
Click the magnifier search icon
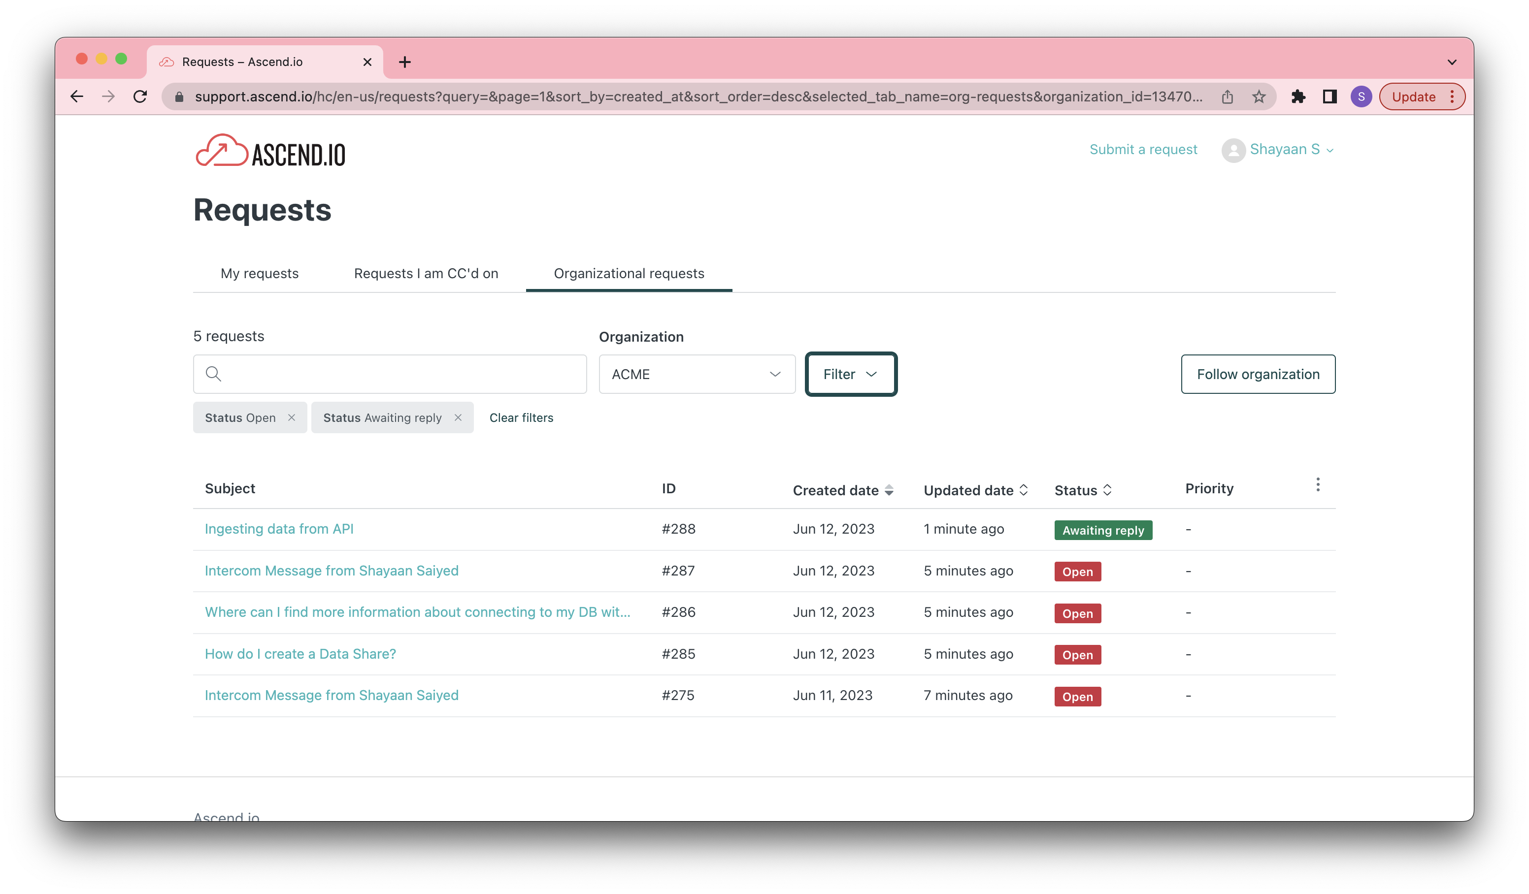click(x=213, y=374)
